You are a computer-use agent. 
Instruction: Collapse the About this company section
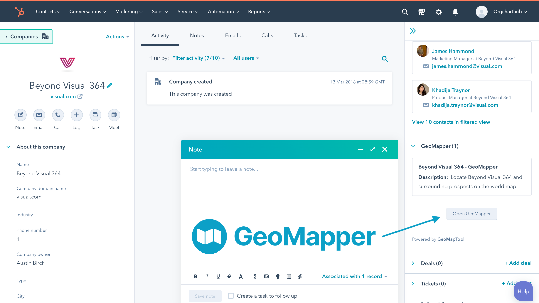coord(8,147)
